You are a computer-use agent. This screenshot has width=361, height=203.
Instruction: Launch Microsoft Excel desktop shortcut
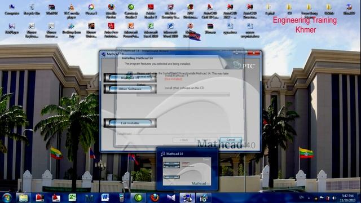tap(151, 30)
